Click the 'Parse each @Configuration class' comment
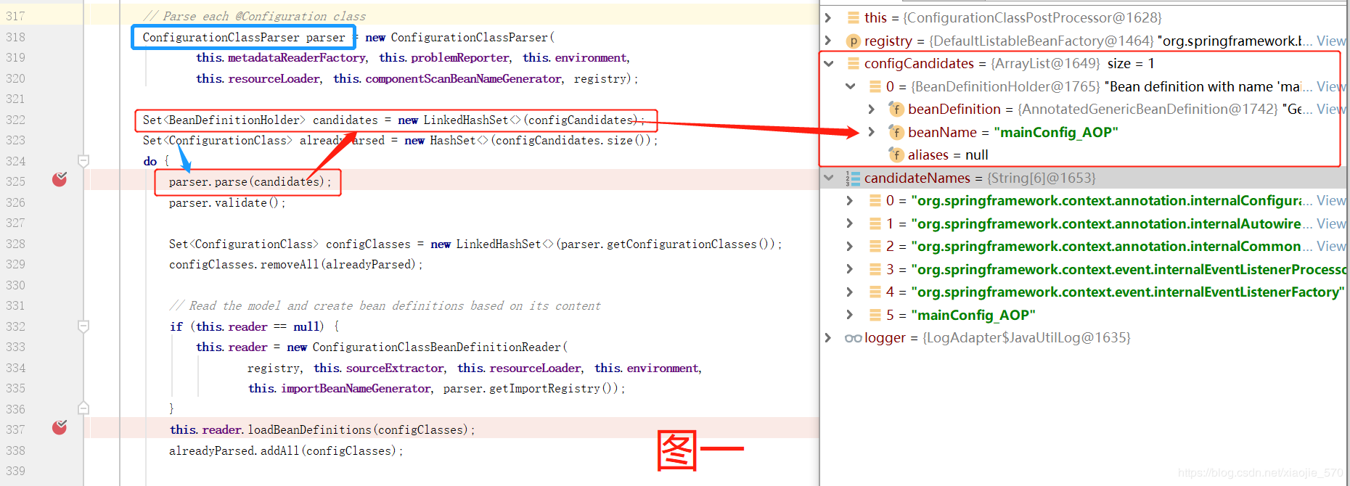 click(x=255, y=16)
